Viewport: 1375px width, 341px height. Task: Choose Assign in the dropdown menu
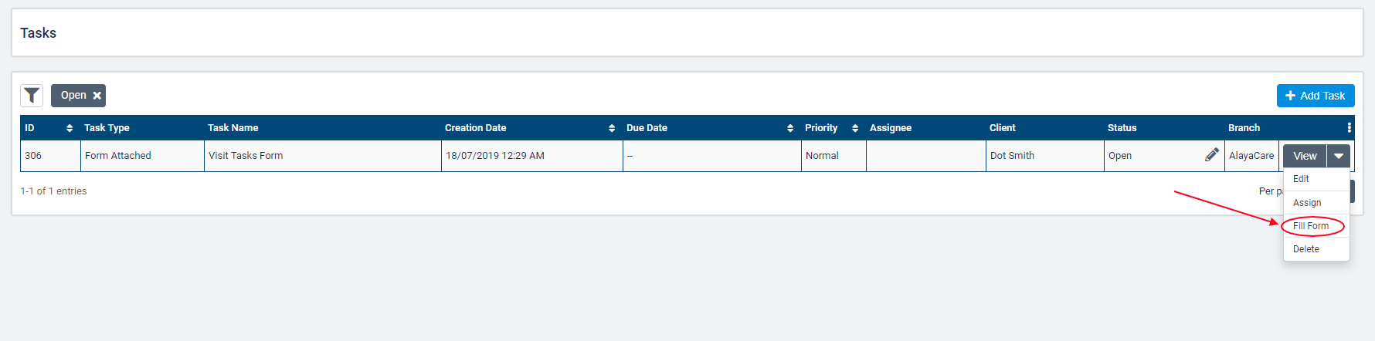(1307, 203)
